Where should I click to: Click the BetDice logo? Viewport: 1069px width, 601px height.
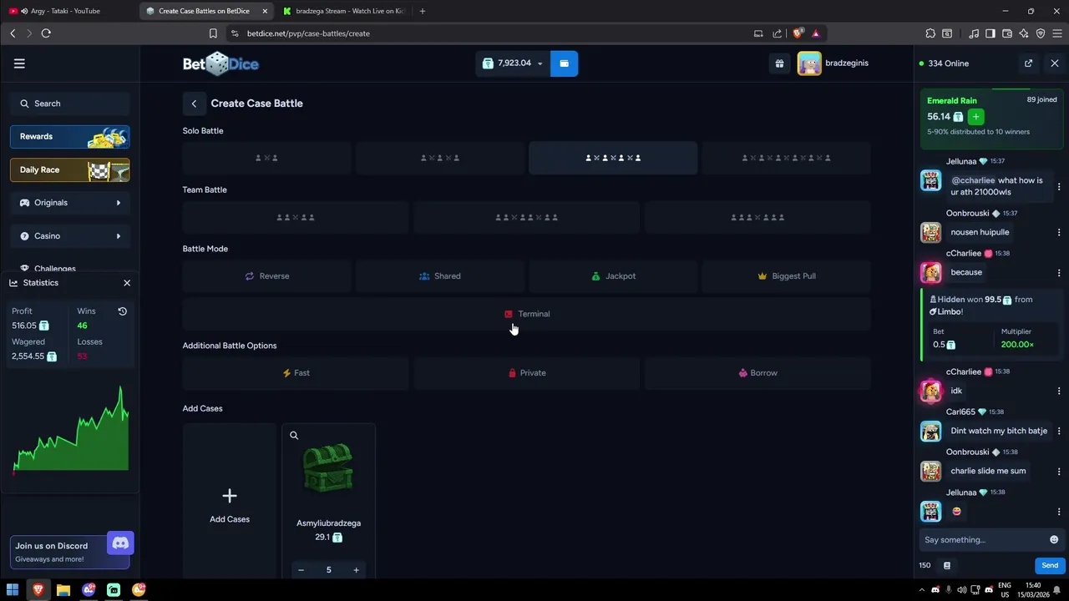[220, 64]
